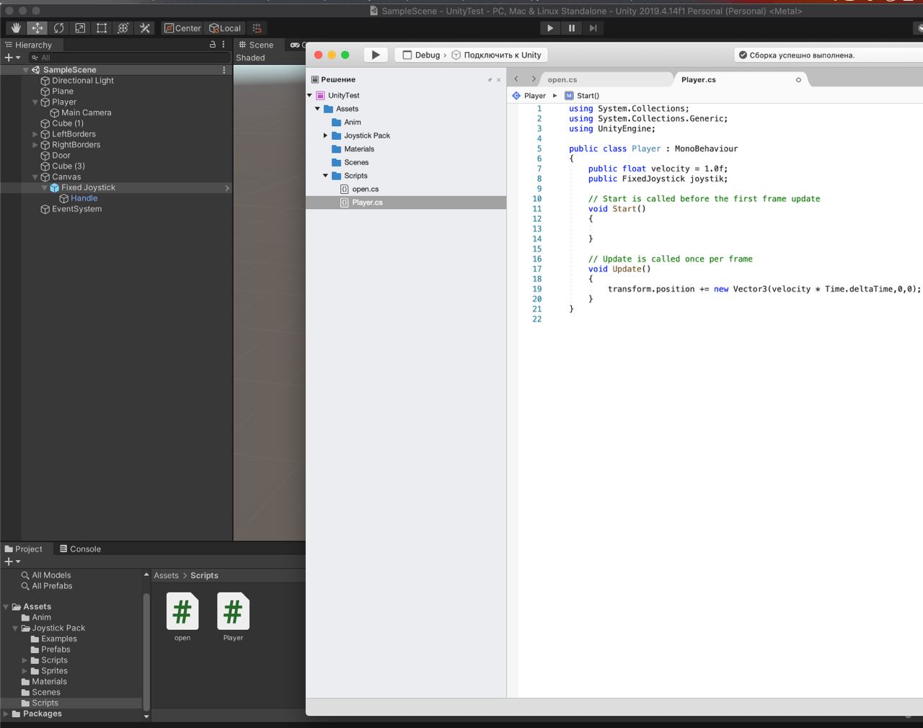The height and width of the screenshot is (728, 923).
Task: Toggle the Hierarchy panel lock icon
Action: [x=213, y=45]
